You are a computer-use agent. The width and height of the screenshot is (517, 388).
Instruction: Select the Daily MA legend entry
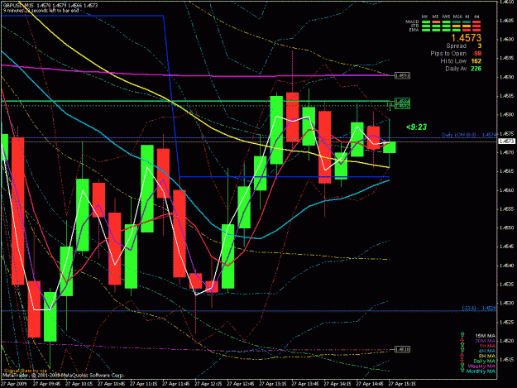coord(485,362)
